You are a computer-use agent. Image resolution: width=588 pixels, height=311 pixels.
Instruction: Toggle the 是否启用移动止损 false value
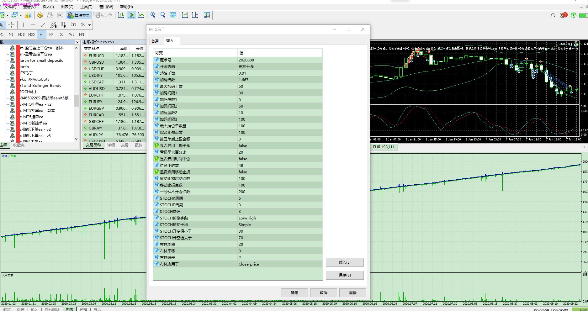(280, 172)
